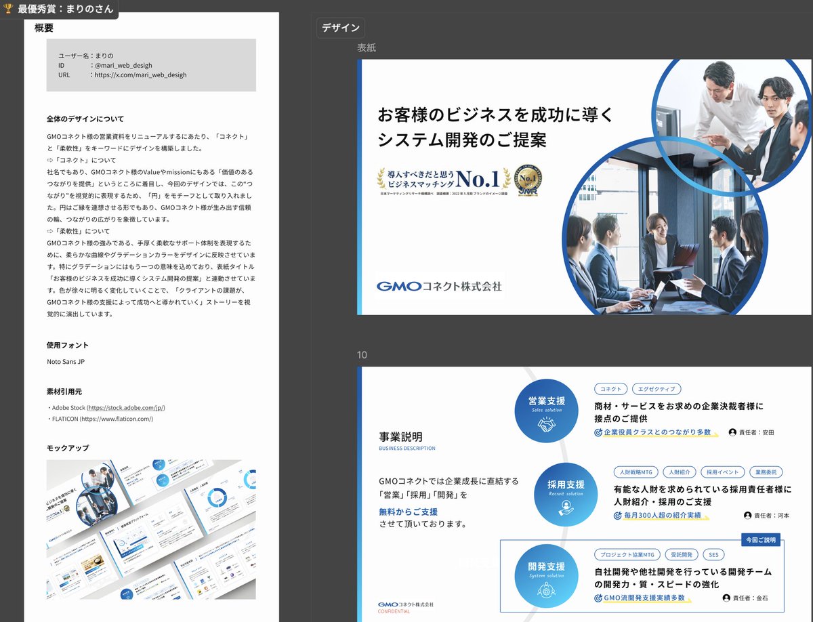Click the cover title システム開発のご提案
The width and height of the screenshot is (813, 622).
(x=462, y=140)
